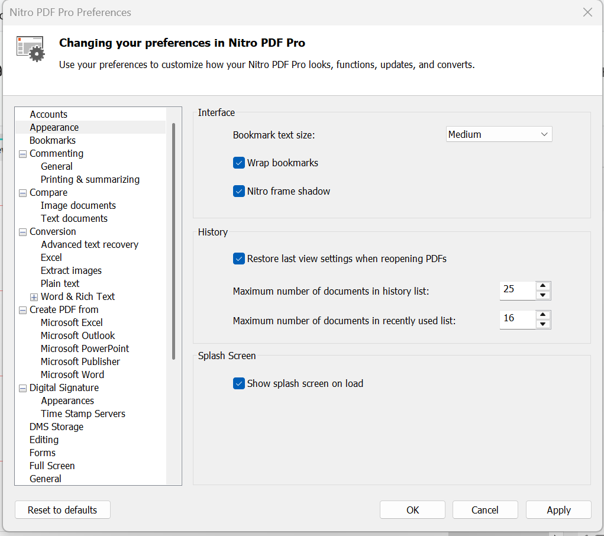The width and height of the screenshot is (604, 536).
Task: Decrease the recently used list maximum value
Action: point(542,324)
